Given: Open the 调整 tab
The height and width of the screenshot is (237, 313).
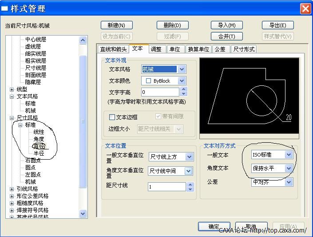Looking at the screenshot, I should (156, 49).
